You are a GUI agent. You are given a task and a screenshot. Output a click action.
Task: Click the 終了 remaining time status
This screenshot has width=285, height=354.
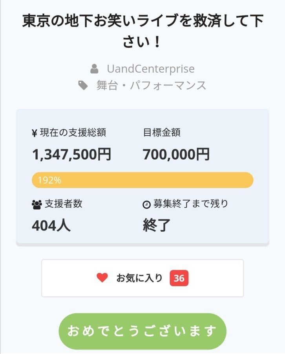tap(157, 225)
